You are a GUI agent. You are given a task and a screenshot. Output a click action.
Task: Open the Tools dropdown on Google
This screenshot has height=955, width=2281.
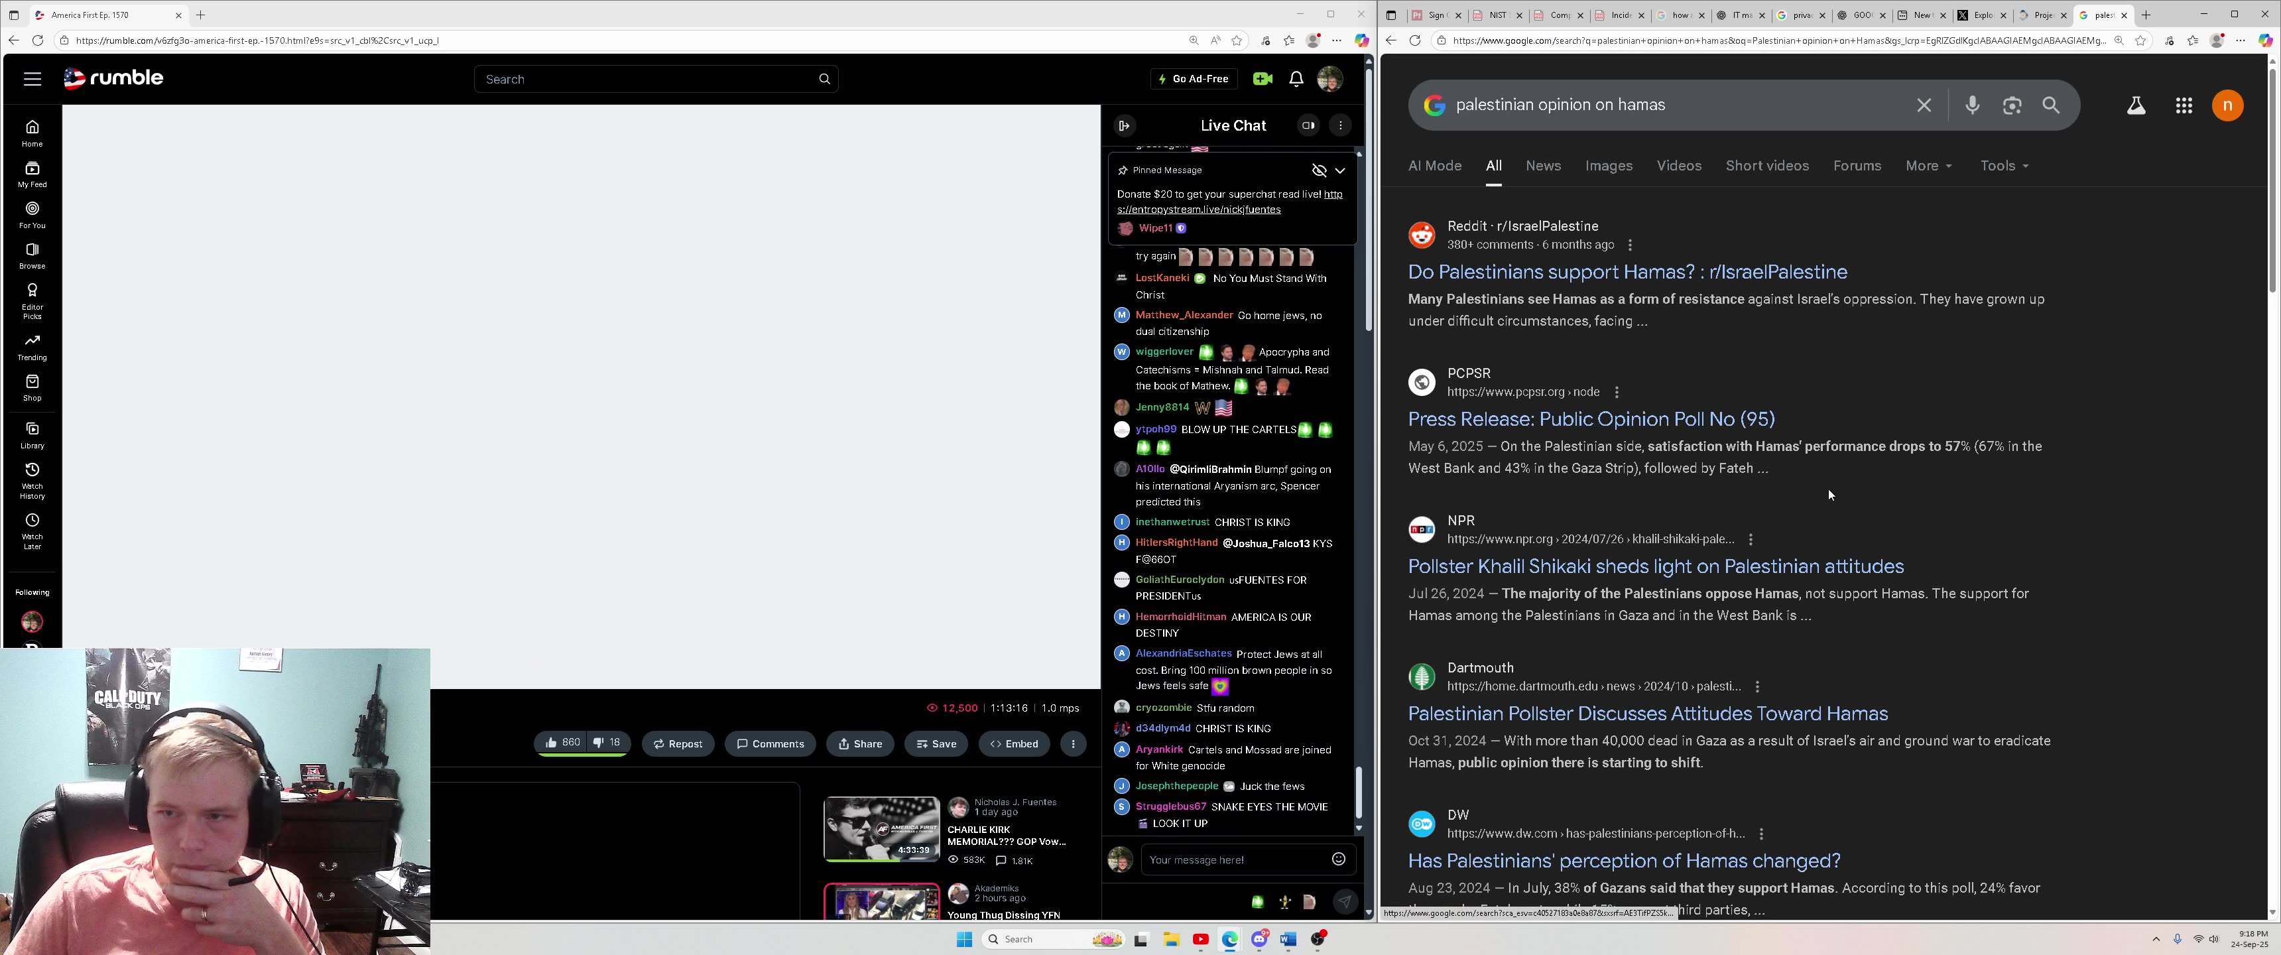[x=2004, y=166]
